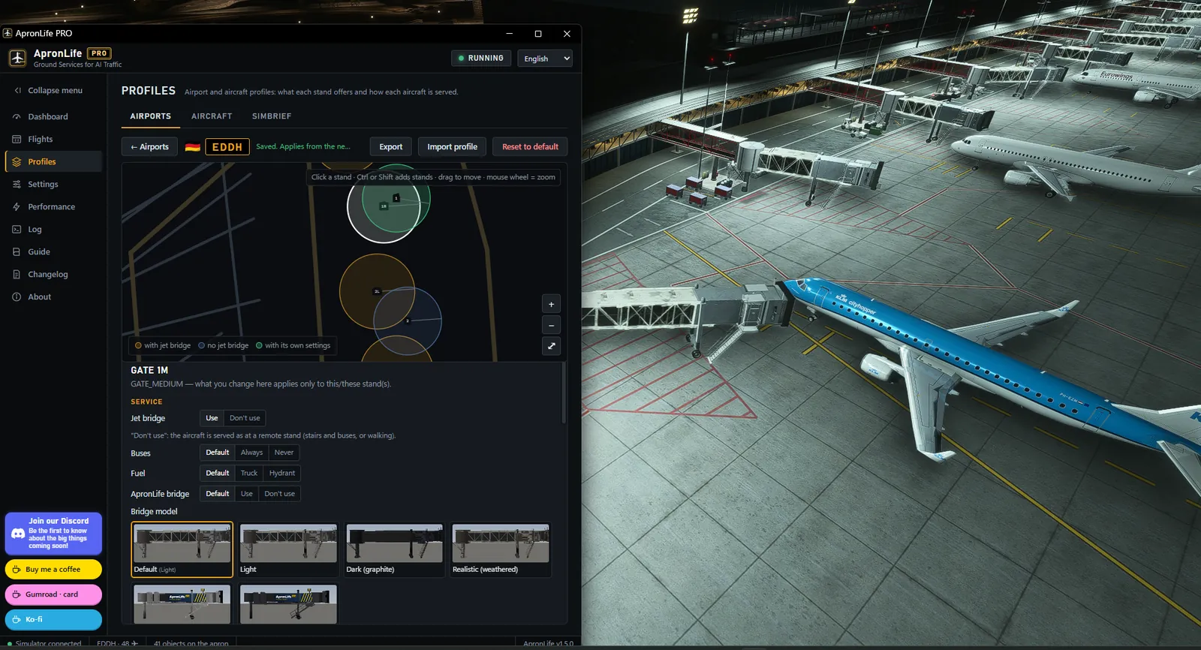
Task: Collapse the sidebar menu
Action: 48,91
